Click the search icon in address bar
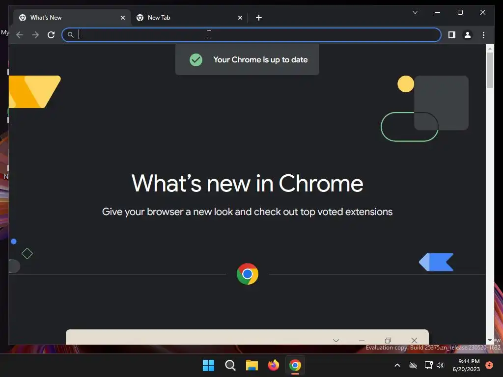This screenshot has width=503, height=377. (x=71, y=35)
